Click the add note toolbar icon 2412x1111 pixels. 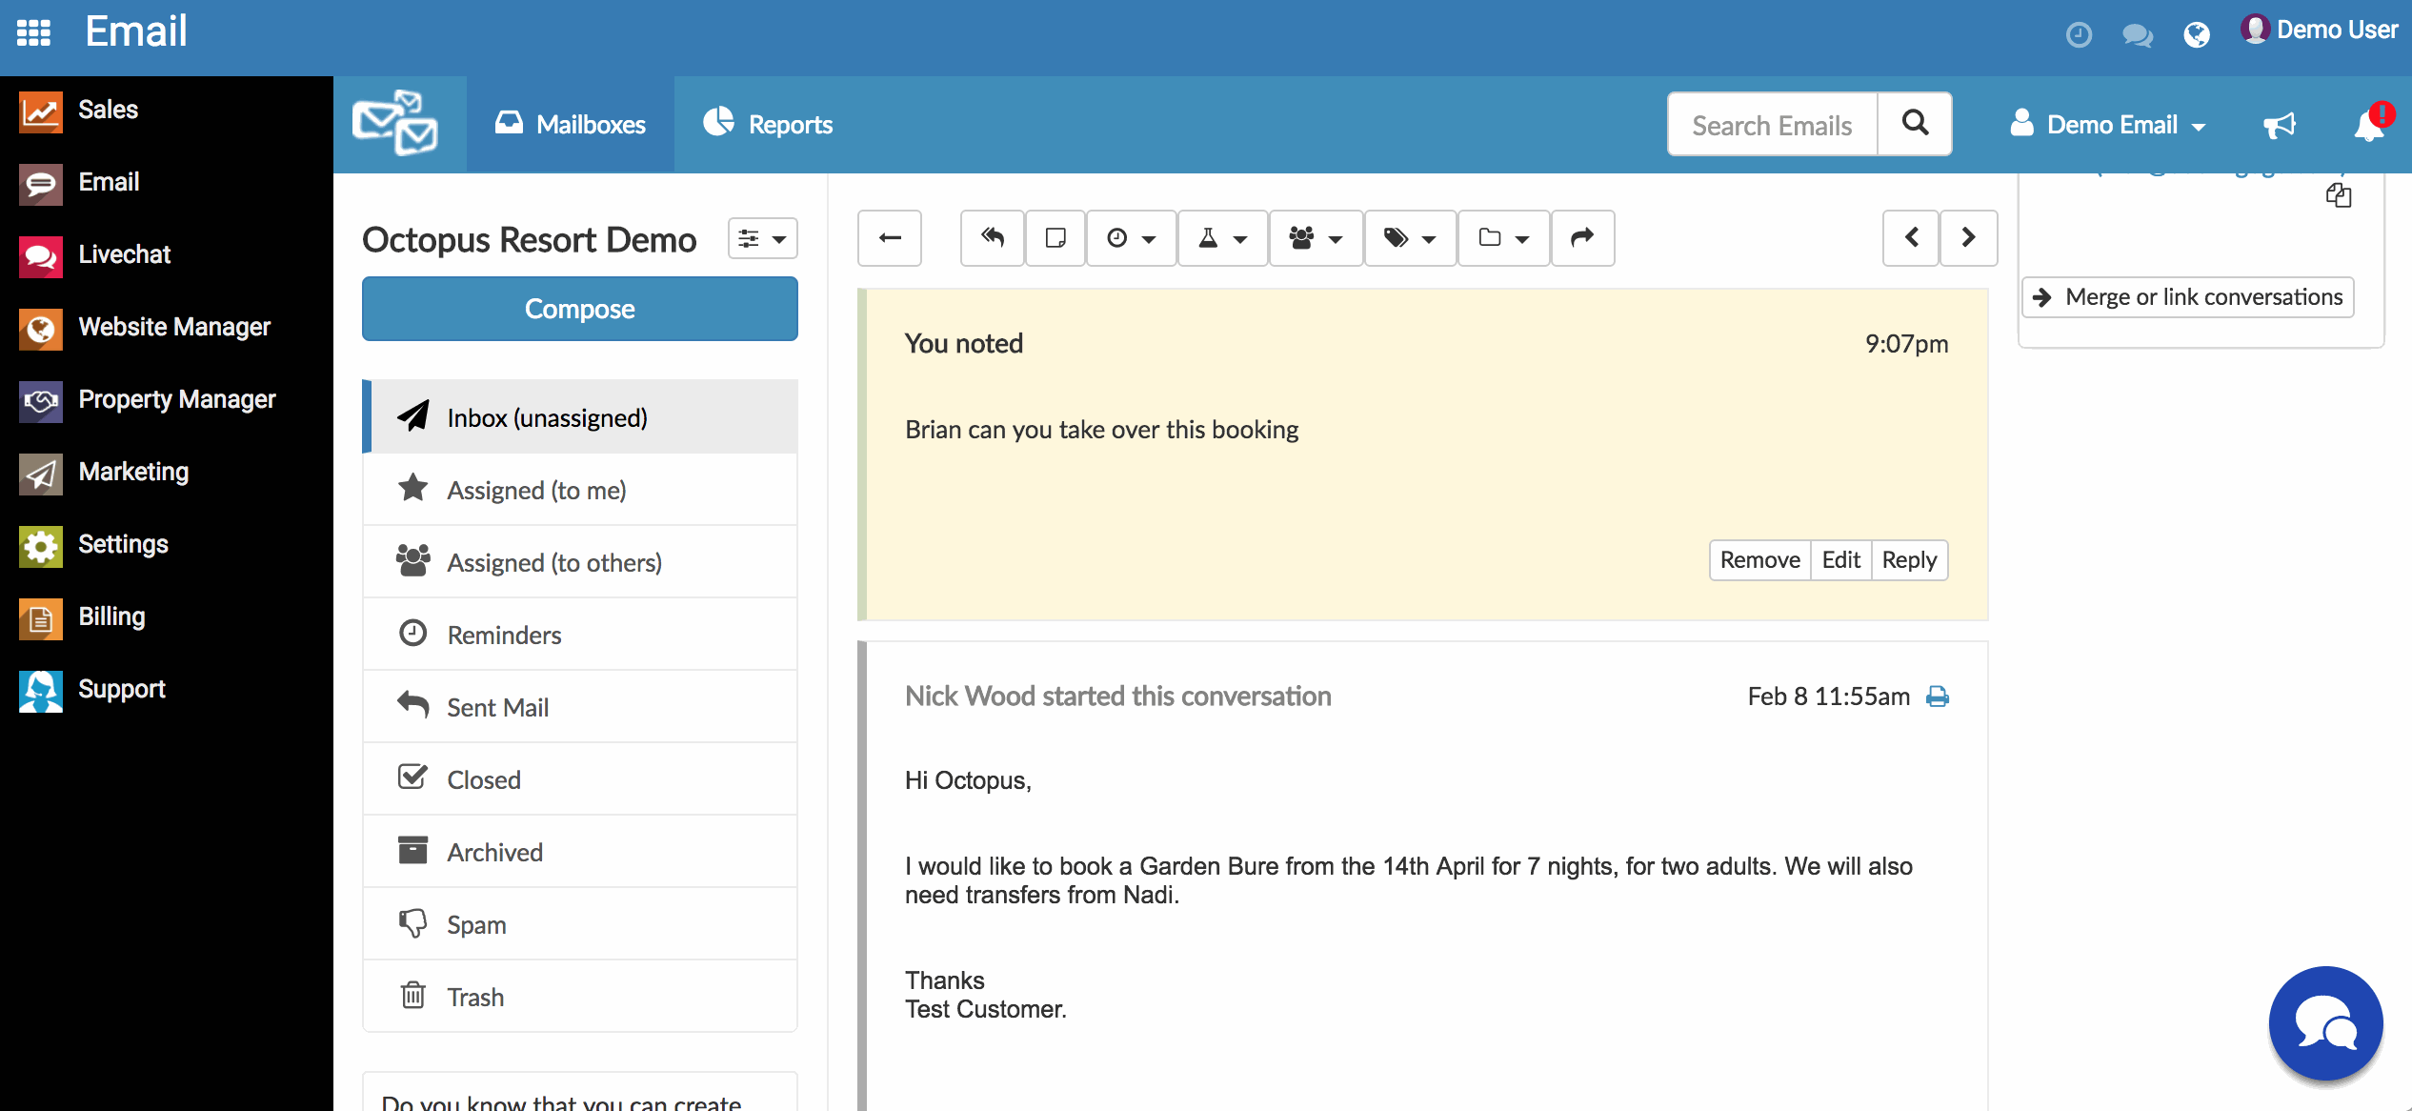(x=1055, y=237)
